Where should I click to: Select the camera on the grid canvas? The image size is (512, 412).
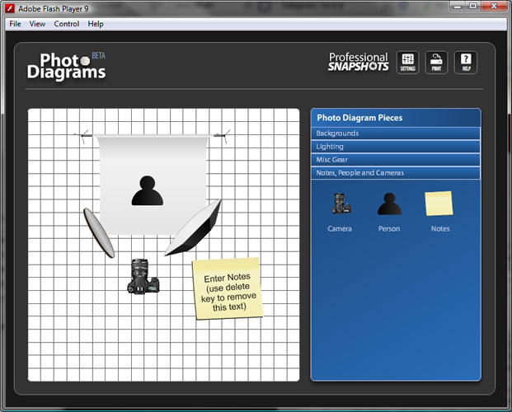point(143,277)
